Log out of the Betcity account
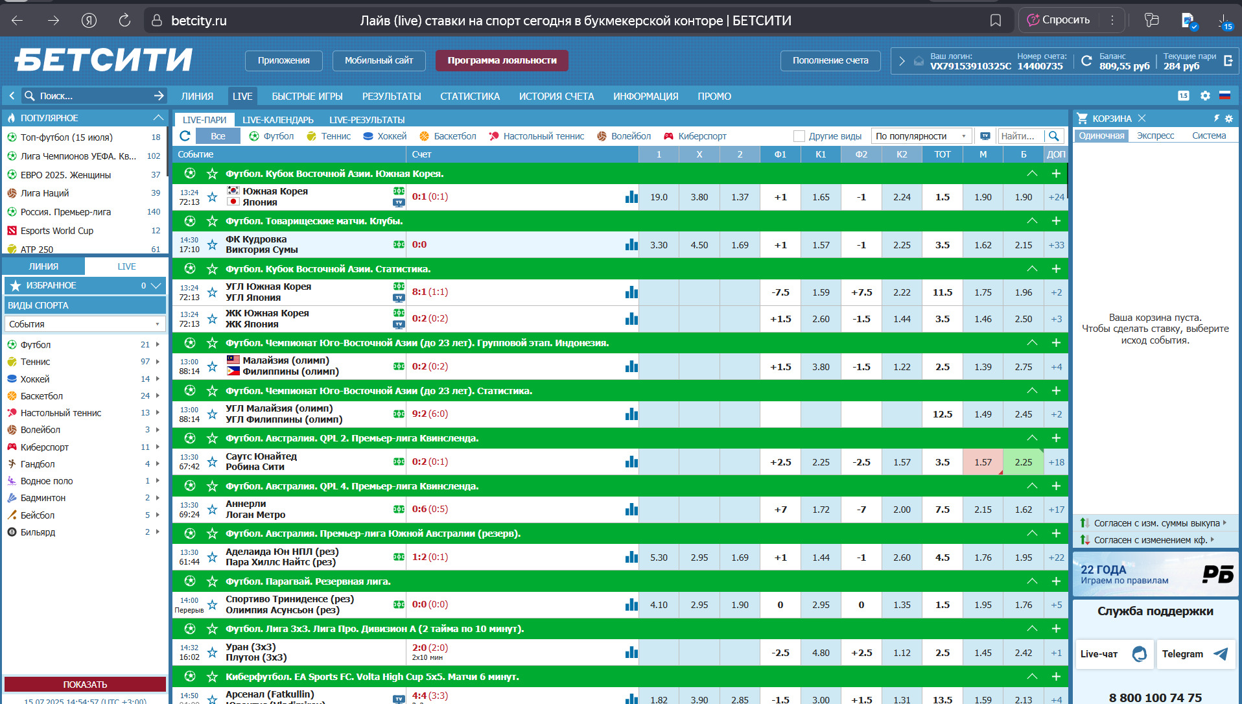The image size is (1242, 704). tap(1228, 61)
